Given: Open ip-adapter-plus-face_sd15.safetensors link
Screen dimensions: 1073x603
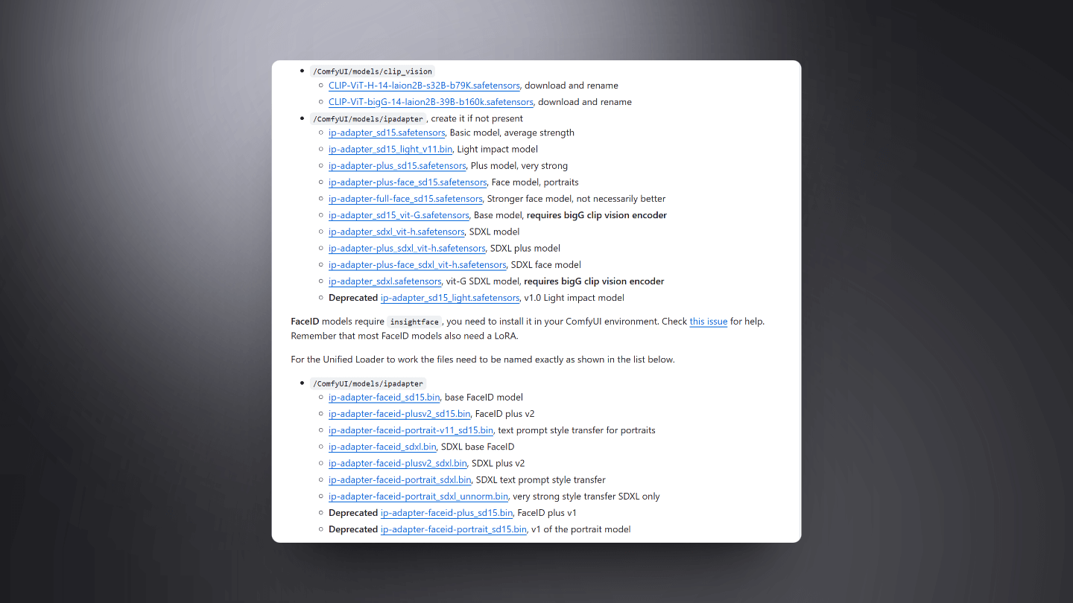Looking at the screenshot, I should tap(408, 182).
